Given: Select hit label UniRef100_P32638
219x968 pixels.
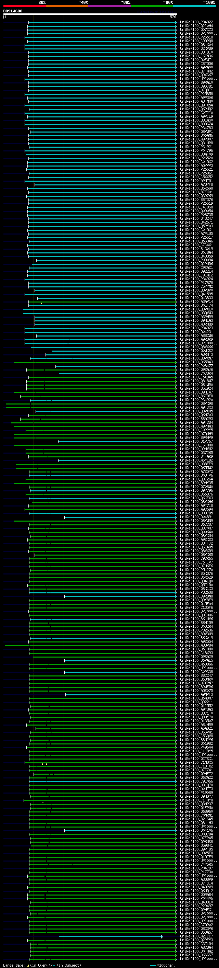Looking at the screenshot, I should click(x=196, y=593).
